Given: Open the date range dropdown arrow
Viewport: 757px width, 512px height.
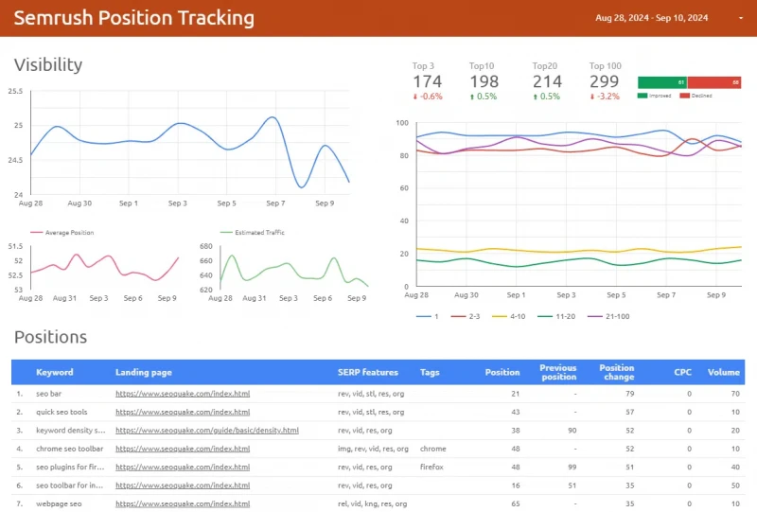Looking at the screenshot, I should (741, 18).
